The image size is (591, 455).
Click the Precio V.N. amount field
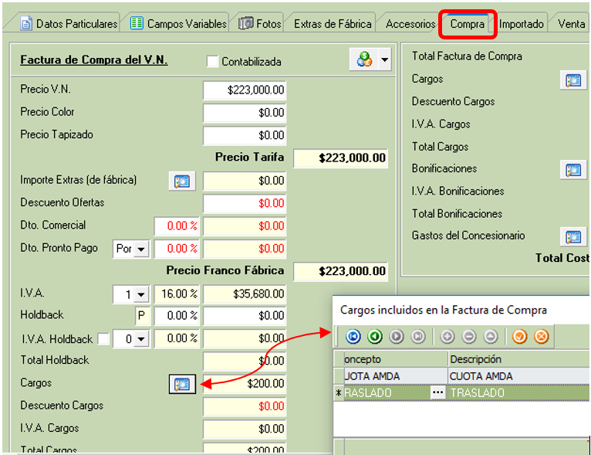pyautogui.click(x=245, y=90)
